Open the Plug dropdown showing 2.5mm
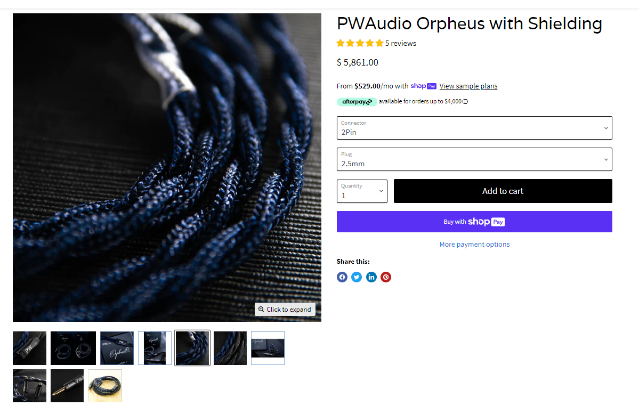This screenshot has width=639, height=406. pos(474,159)
